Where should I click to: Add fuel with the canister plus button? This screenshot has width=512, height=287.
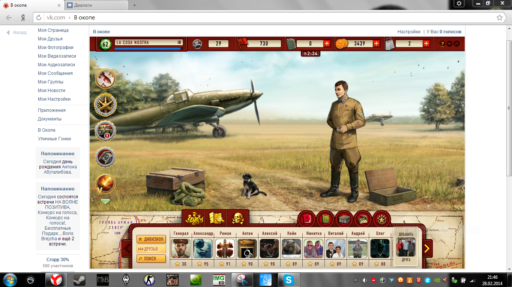click(x=327, y=44)
